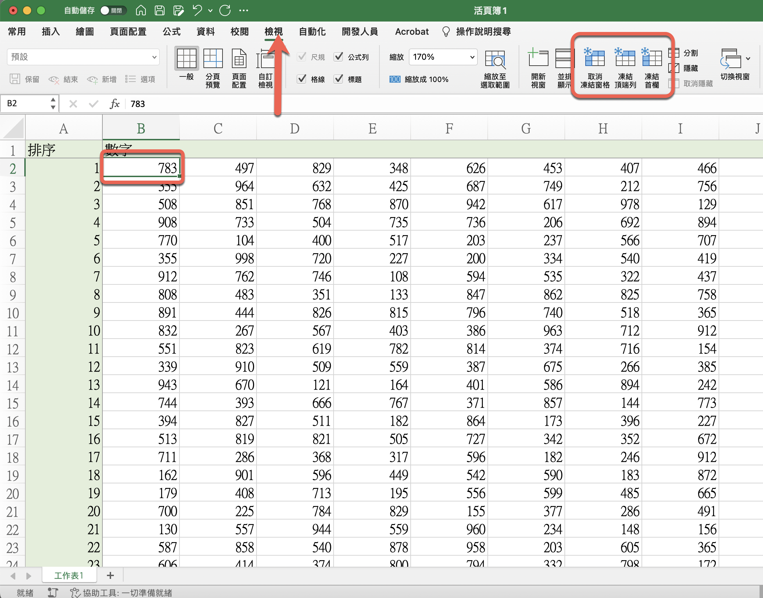Click Zoom to 100% (縮放成 100%) button
The width and height of the screenshot is (763, 598).
click(x=419, y=80)
